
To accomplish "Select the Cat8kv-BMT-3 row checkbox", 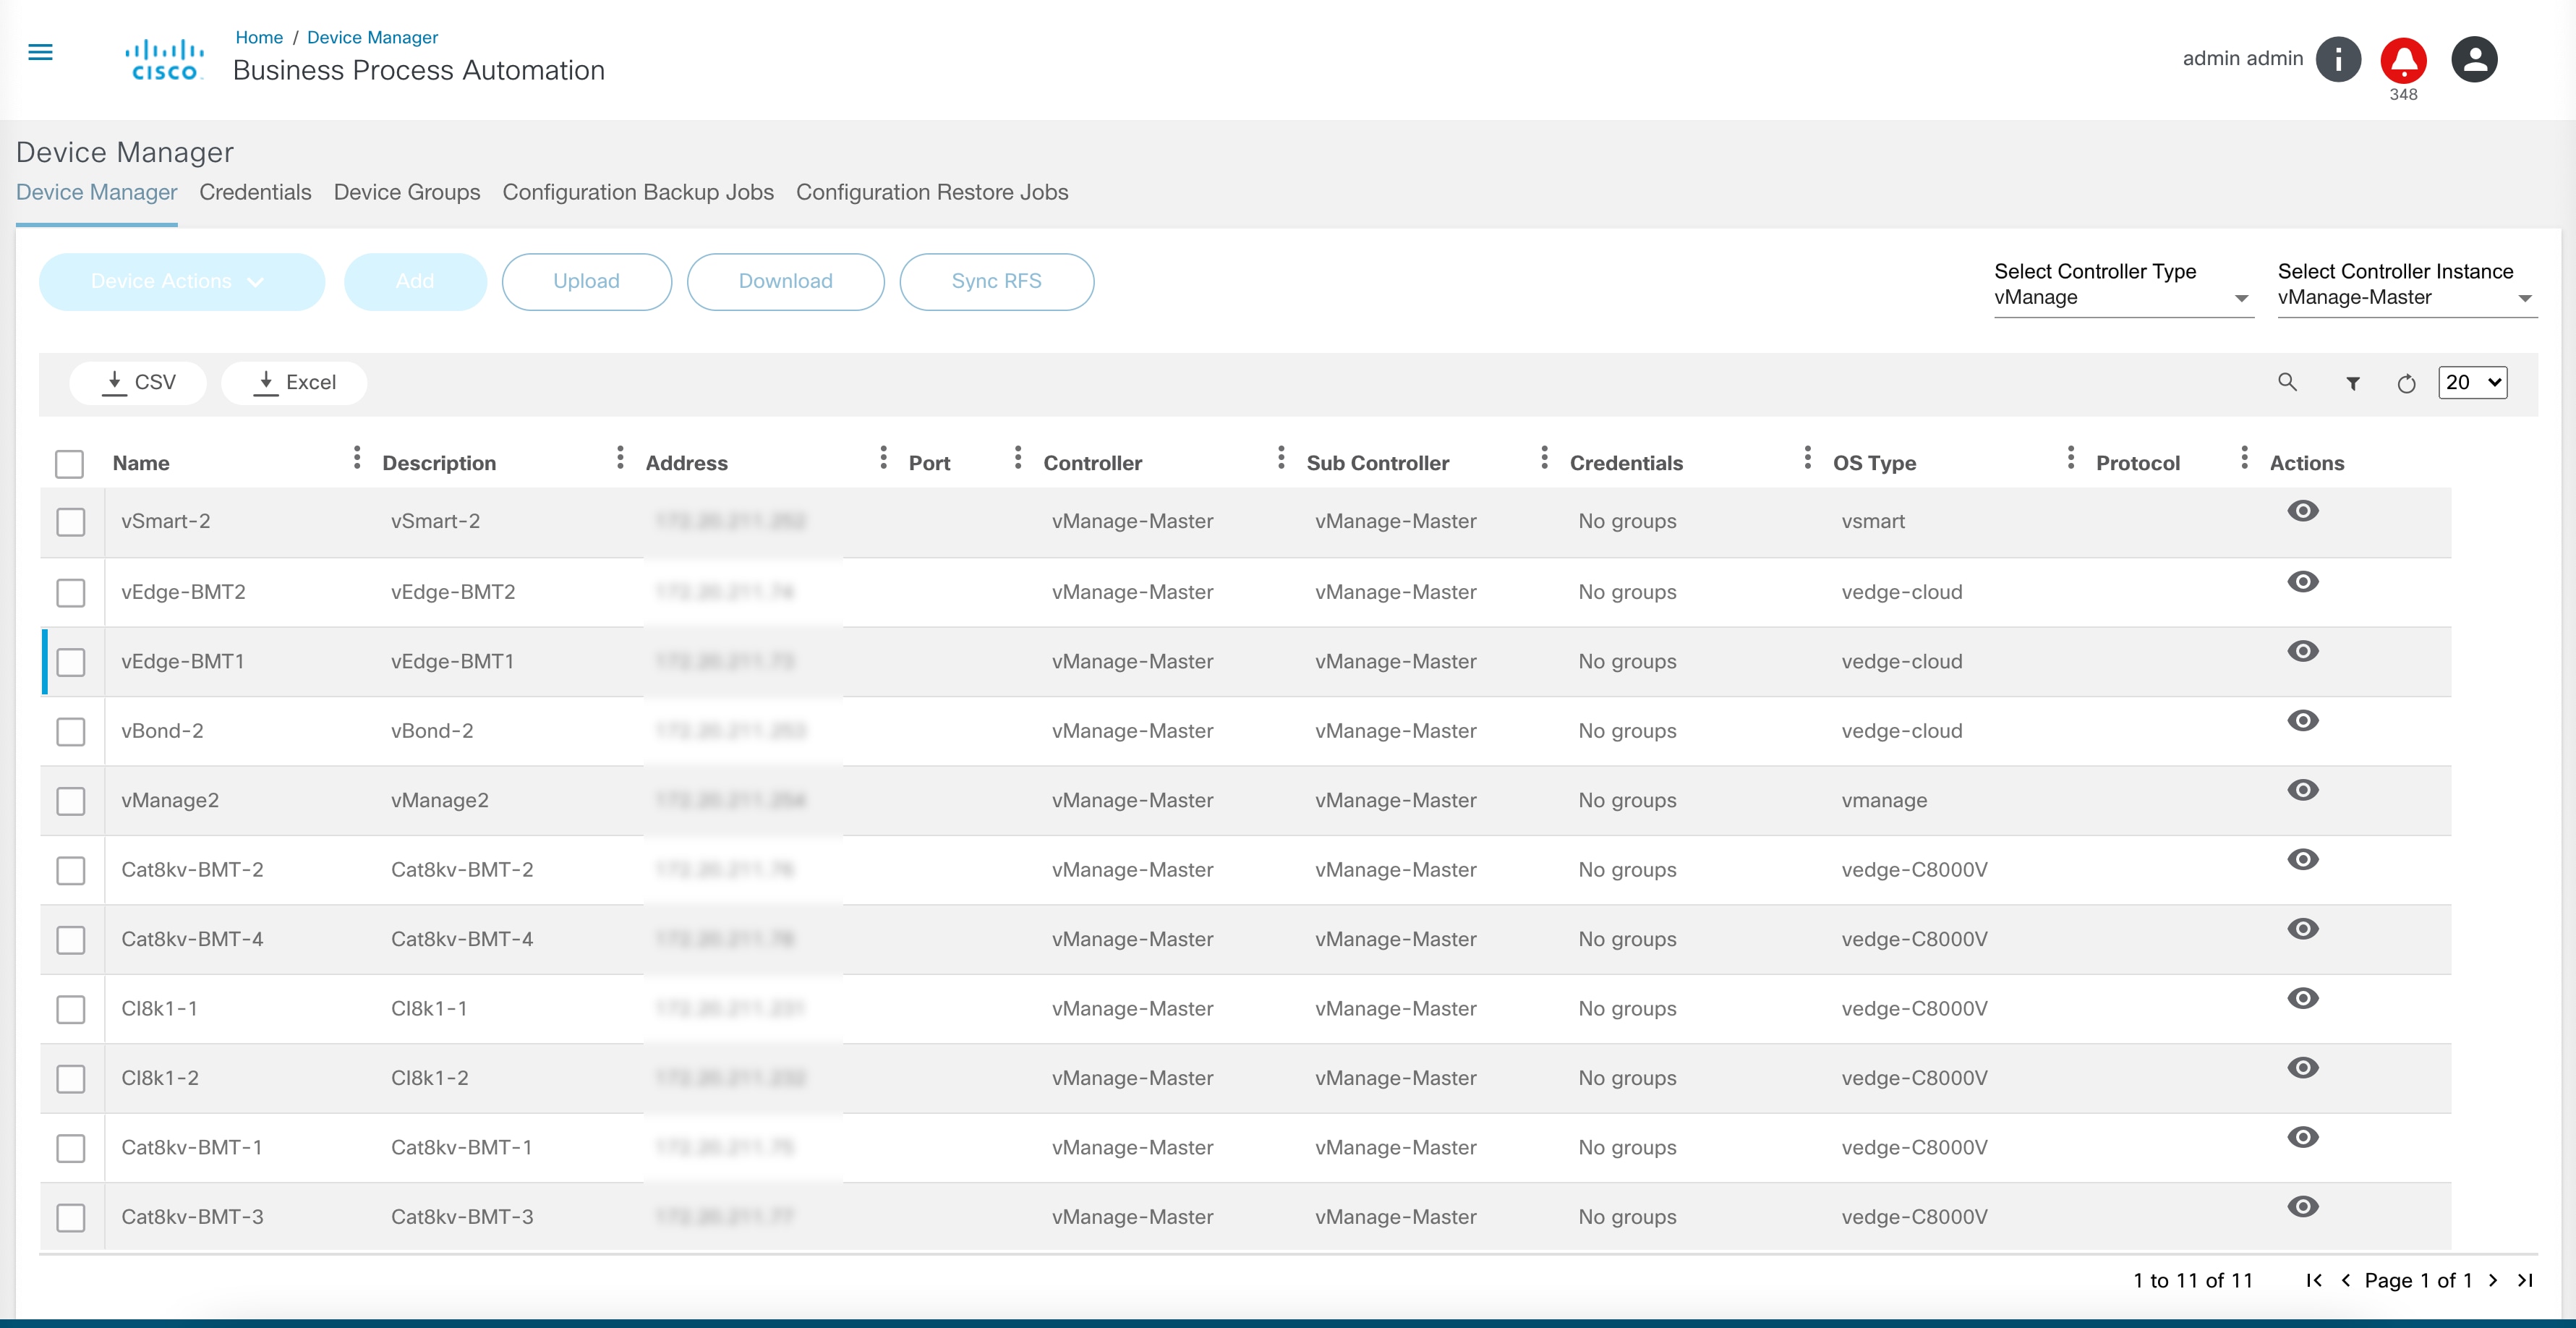I will 71,1217.
